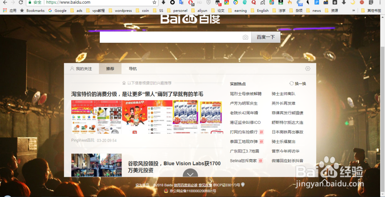Open the 应用 apps grid shortcut

9,10
